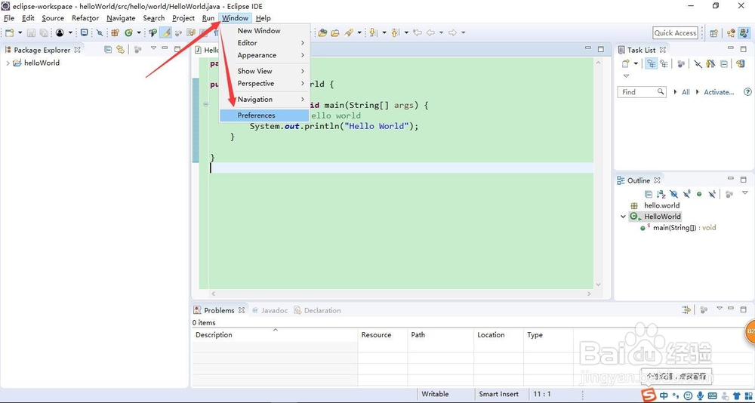Click the New Java Package toolbar icon
Screen dimensions: 755x403
pyautogui.click(x=115, y=32)
